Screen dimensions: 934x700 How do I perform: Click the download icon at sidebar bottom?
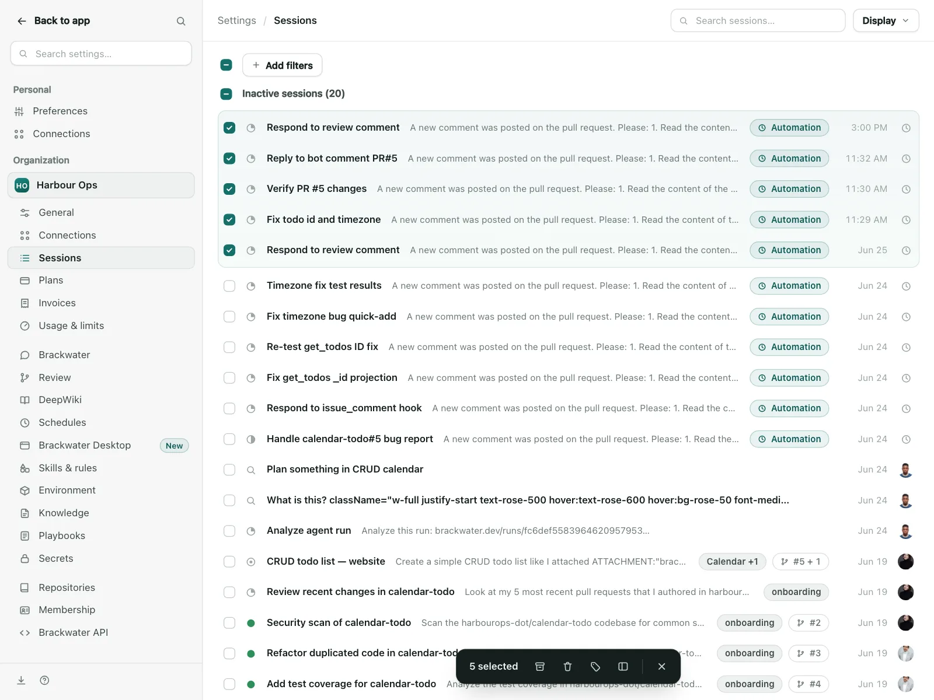(21, 680)
